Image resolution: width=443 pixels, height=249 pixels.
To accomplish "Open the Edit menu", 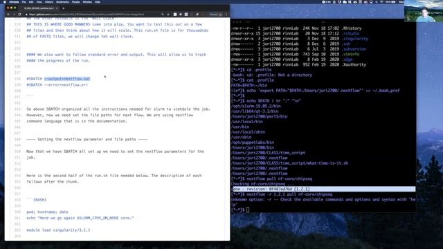I will [31, 1].
